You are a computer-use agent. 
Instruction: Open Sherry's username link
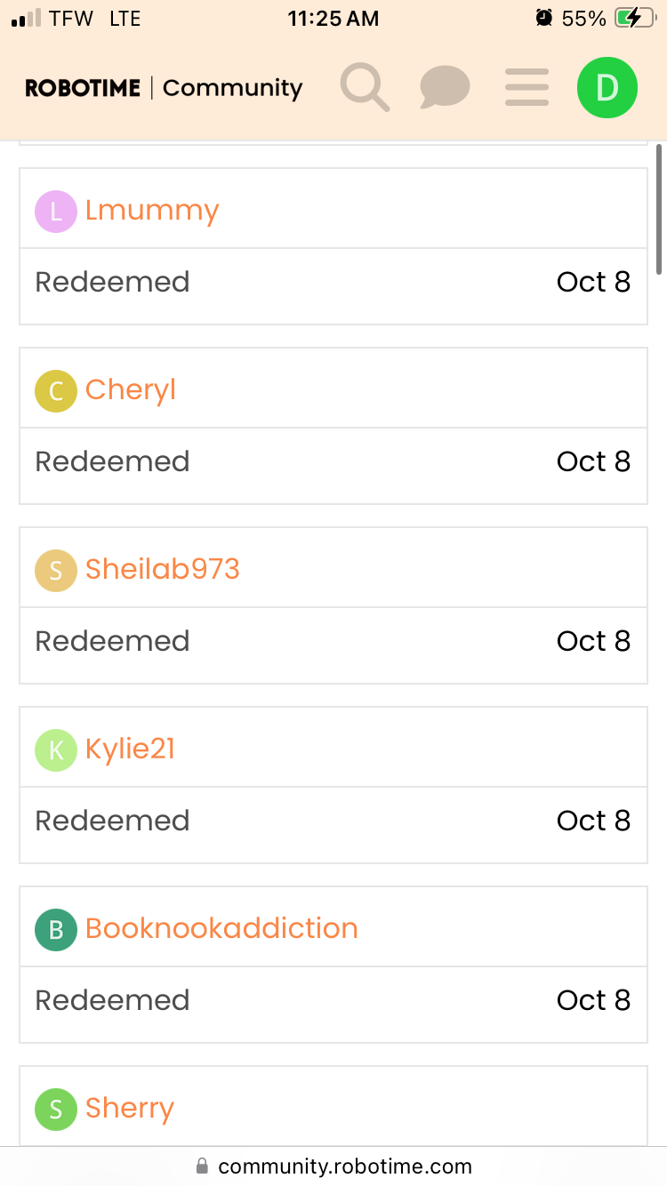pos(130,1109)
